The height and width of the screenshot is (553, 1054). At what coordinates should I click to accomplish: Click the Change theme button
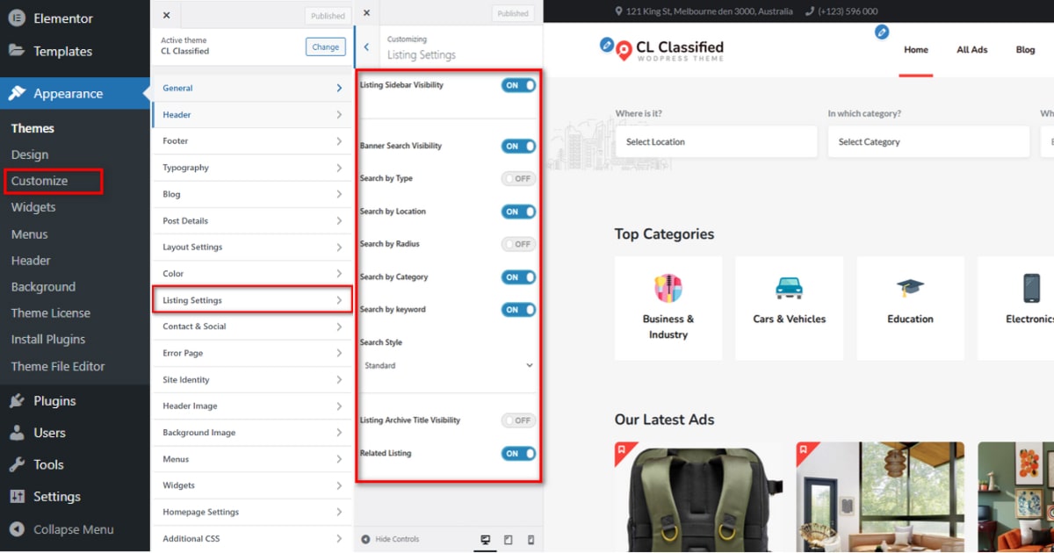(x=325, y=47)
